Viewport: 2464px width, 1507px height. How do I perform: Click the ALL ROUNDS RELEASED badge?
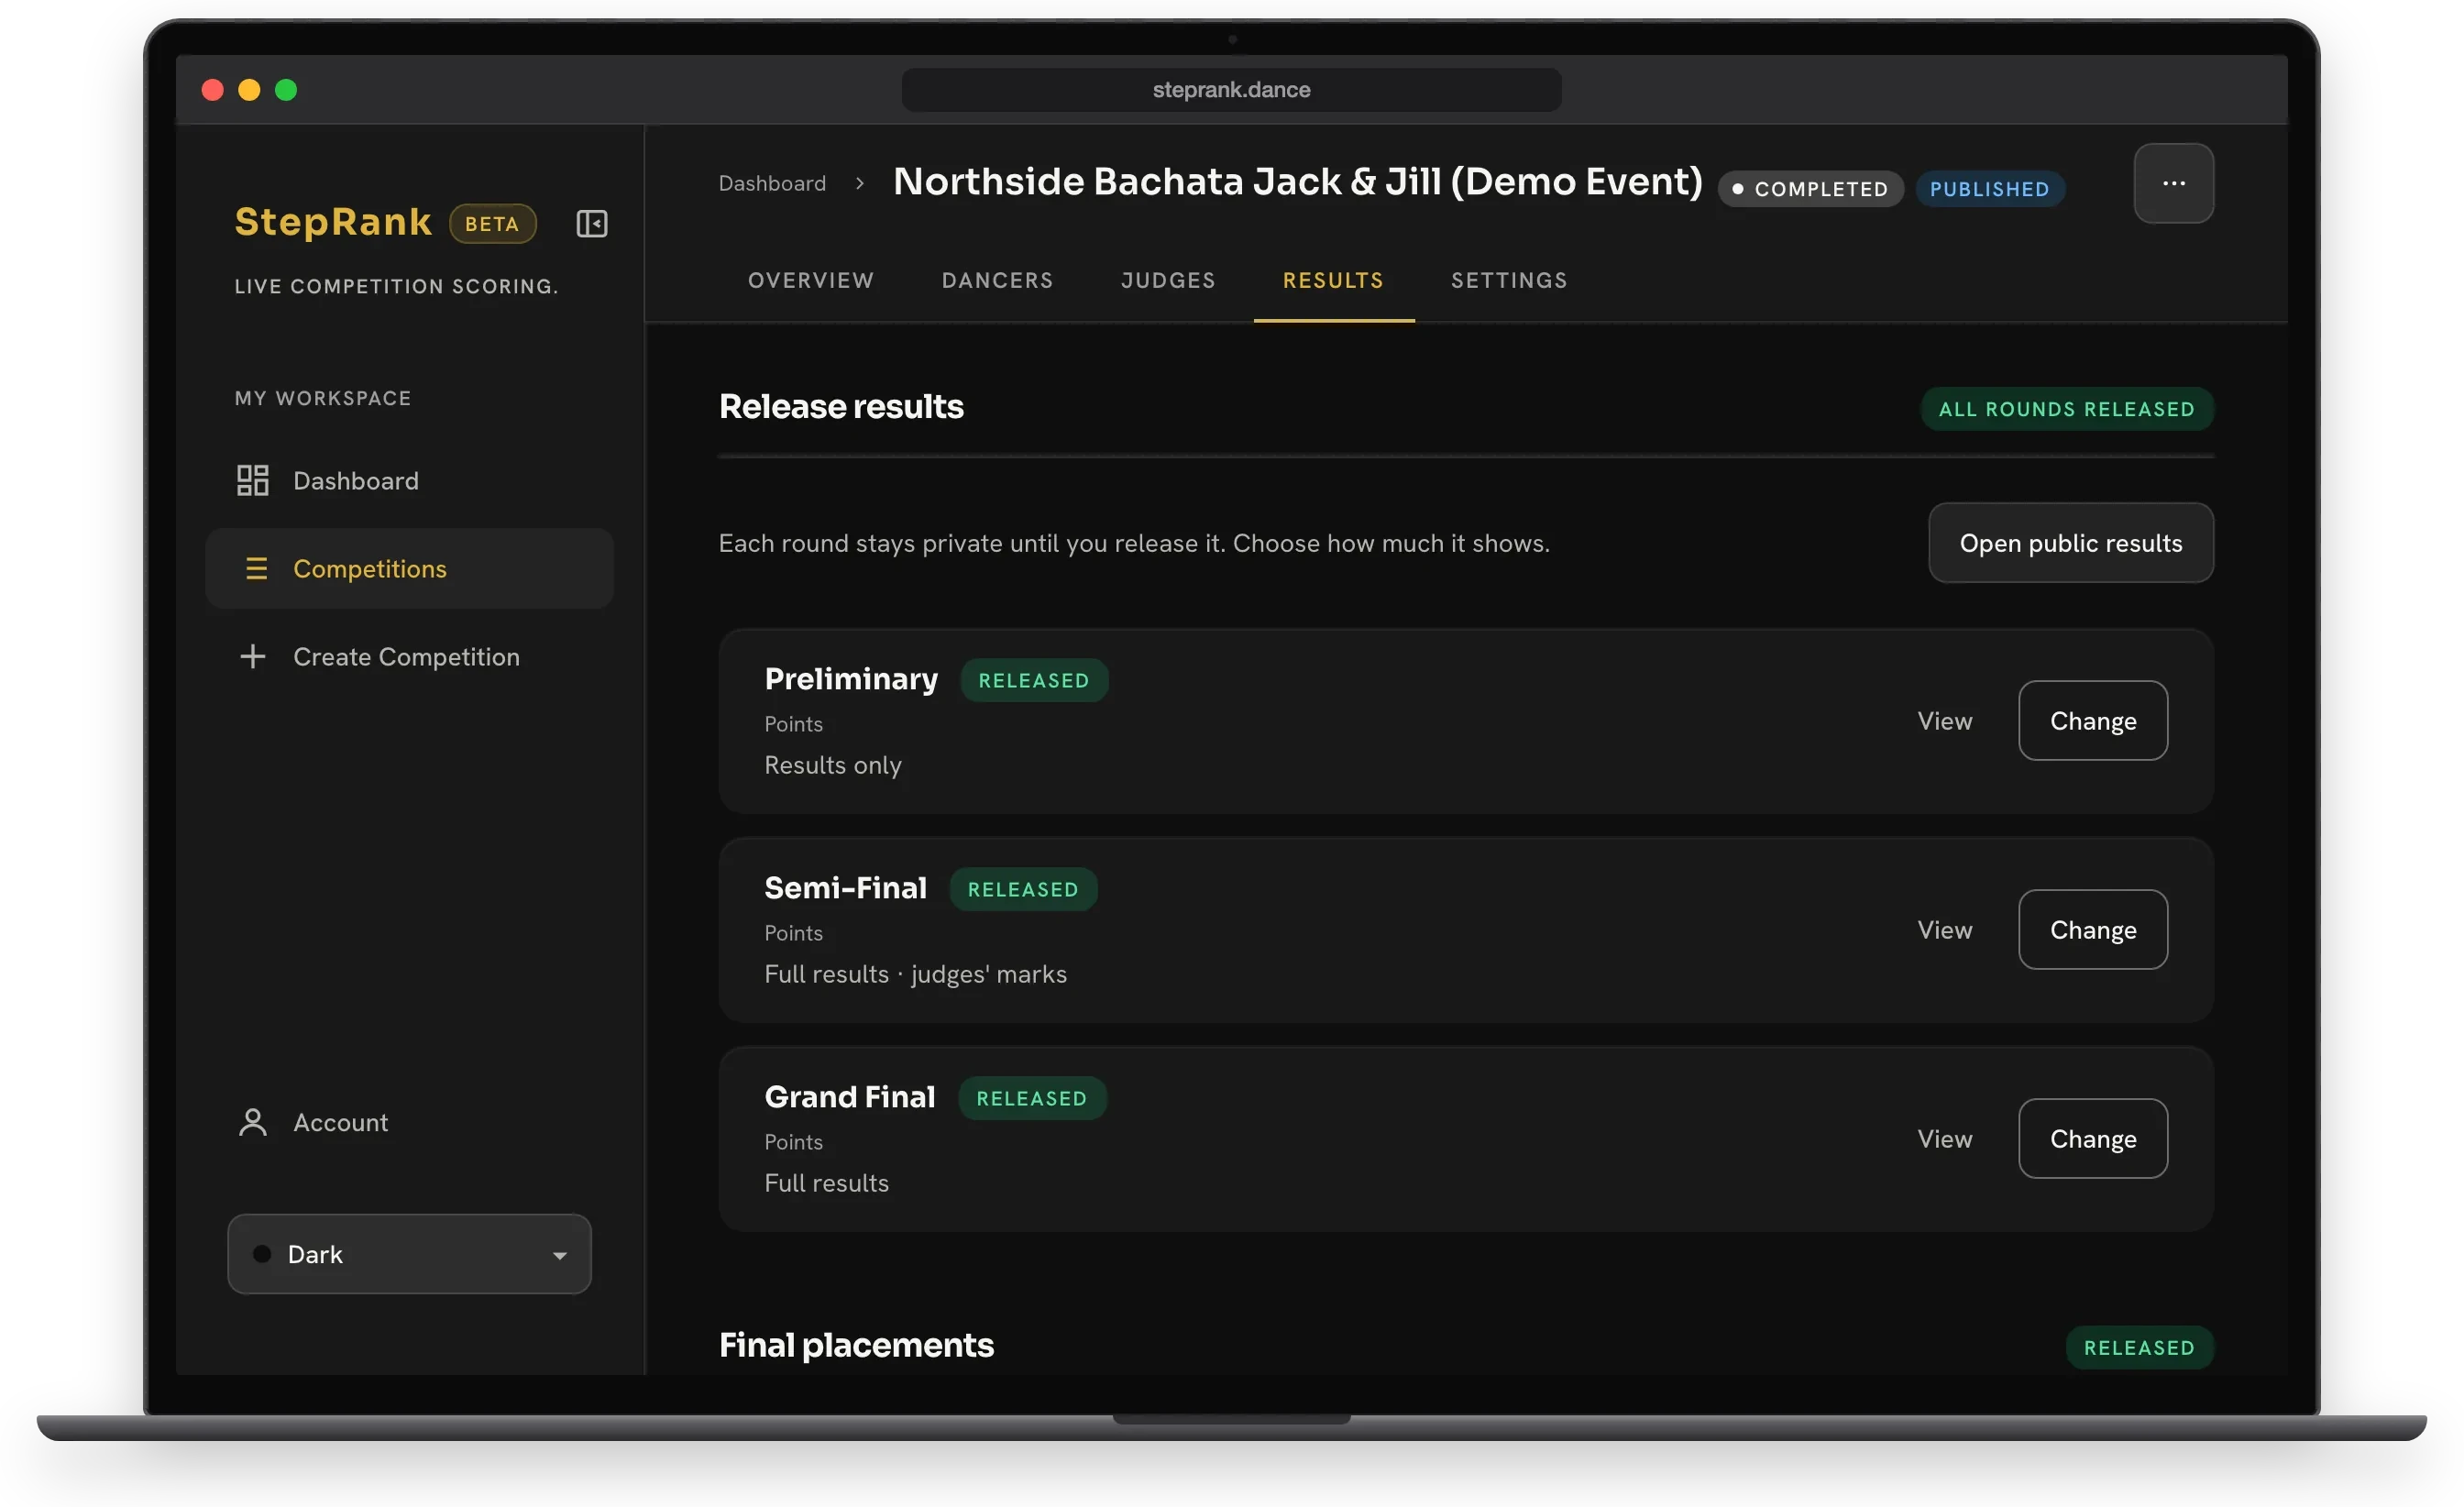(2067, 409)
